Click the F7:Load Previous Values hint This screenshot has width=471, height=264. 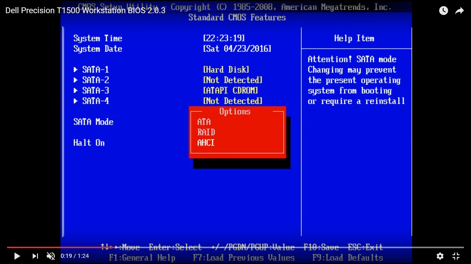(x=244, y=258)
